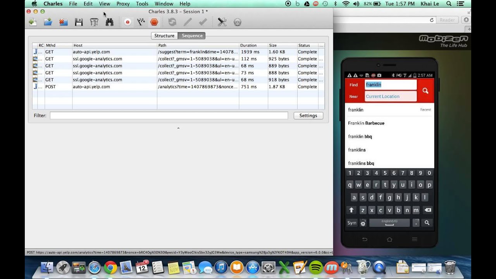Select the /suggest?term=franklin request row

[x=178, y=52]
